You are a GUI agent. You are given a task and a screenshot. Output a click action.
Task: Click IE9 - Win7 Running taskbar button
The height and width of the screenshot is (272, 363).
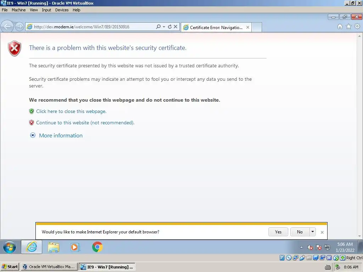coord(107,267)
